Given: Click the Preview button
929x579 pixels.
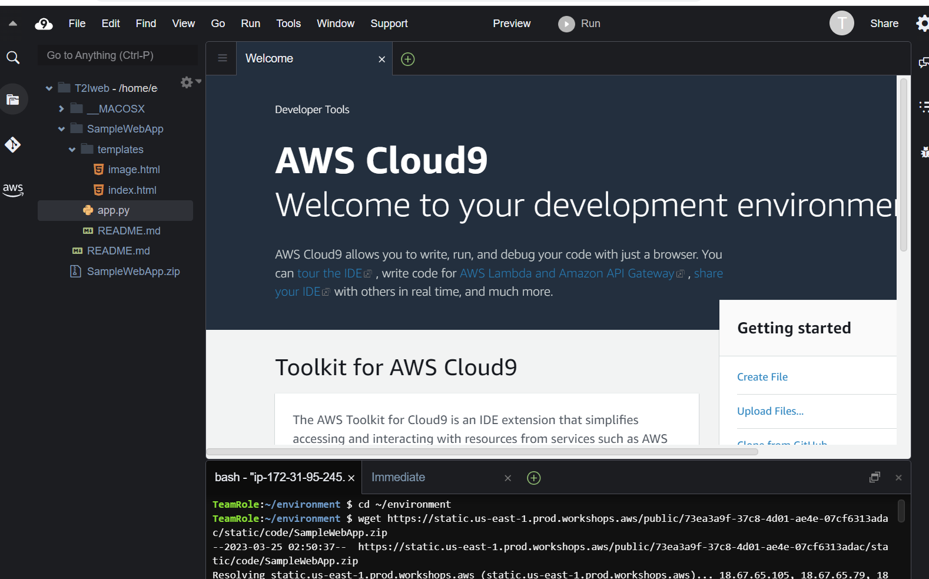Looking at the screenshot, I should pos(512,24).
